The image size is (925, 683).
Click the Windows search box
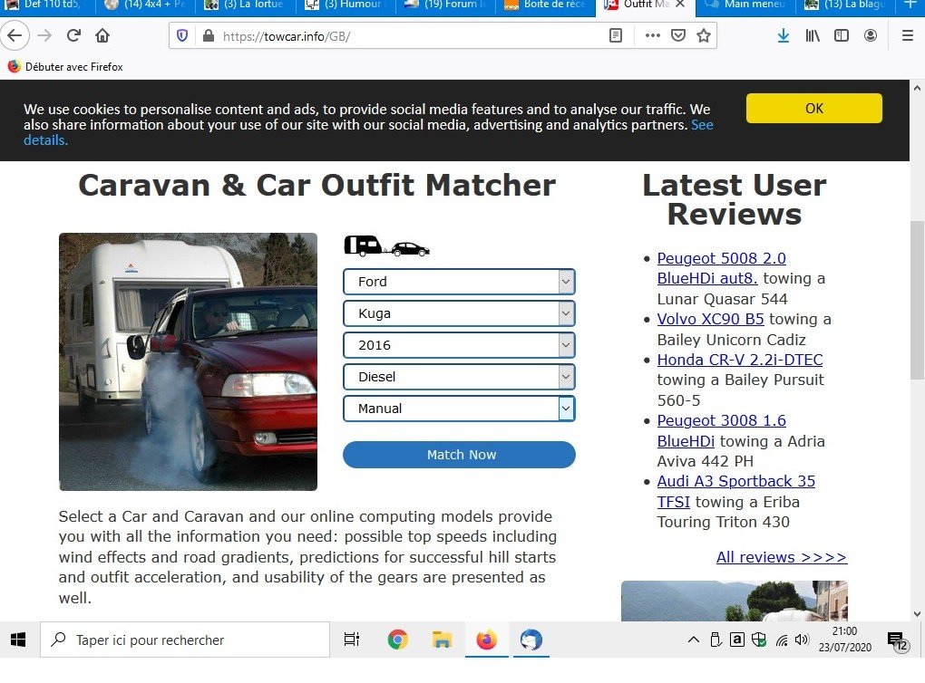pyautogui.click(x=185, y=640)
